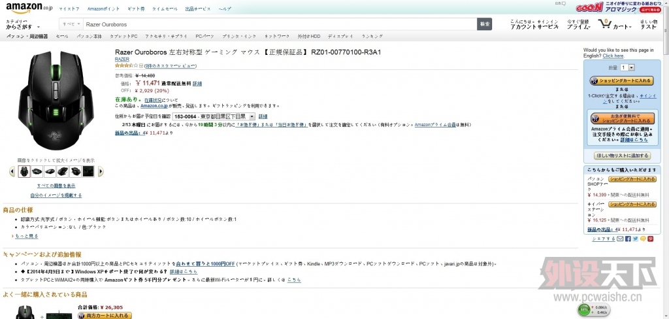
Task: Expand the プライム header dropdown
Action: 579,24
